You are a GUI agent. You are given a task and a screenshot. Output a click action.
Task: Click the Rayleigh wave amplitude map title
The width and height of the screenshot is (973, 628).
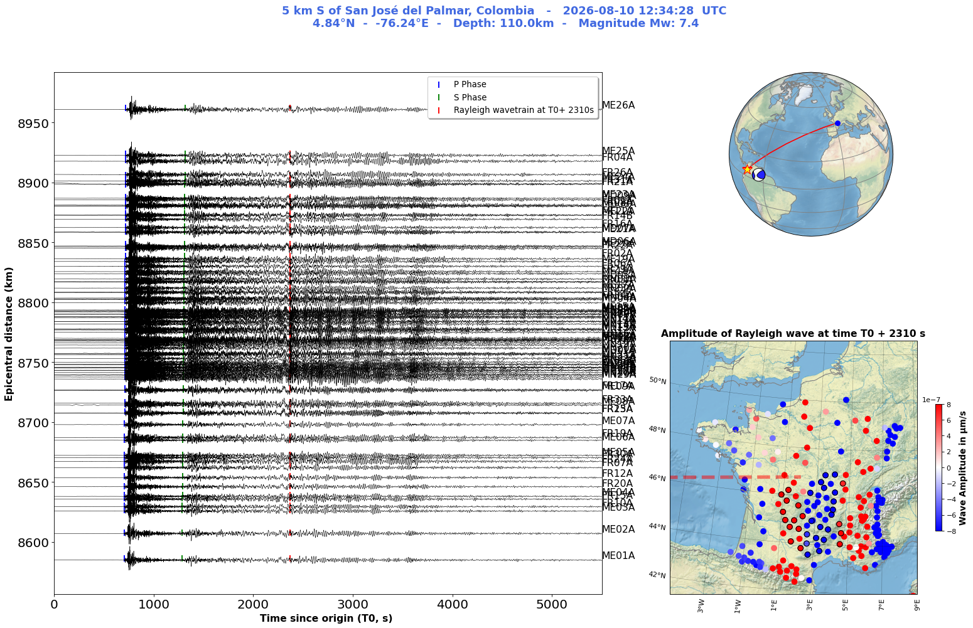click(x=793, y=334)
